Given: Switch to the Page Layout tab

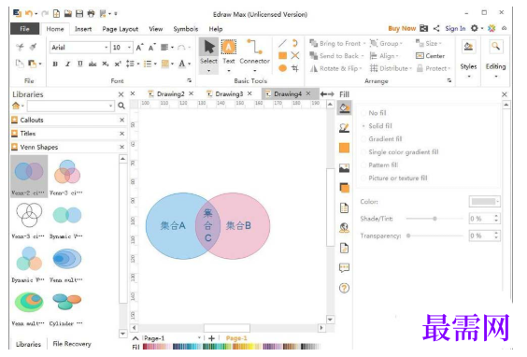Looking at the screenshot, I should 121,29.
